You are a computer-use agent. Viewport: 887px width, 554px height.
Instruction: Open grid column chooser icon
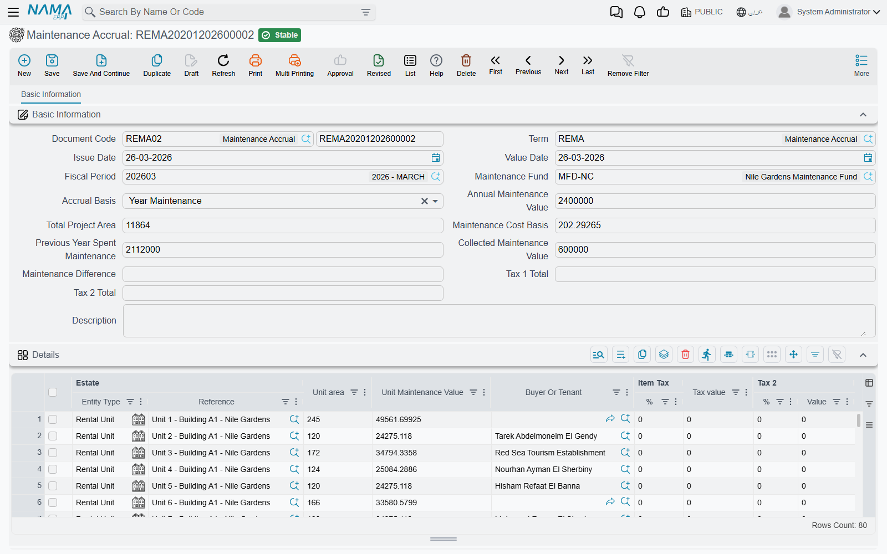point(869,383)
